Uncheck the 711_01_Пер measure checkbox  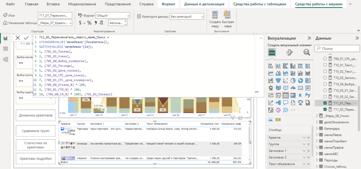[325, 103]
